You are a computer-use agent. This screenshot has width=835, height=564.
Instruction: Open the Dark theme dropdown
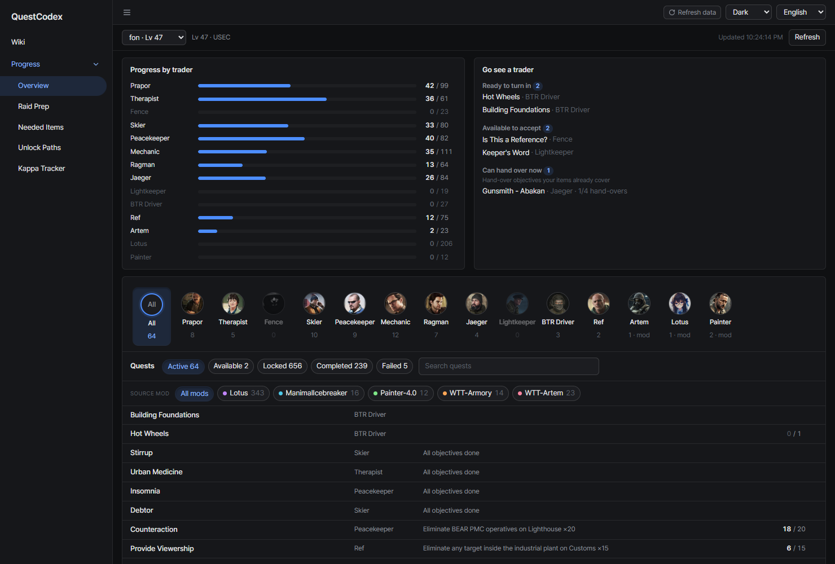coord(749,12)
